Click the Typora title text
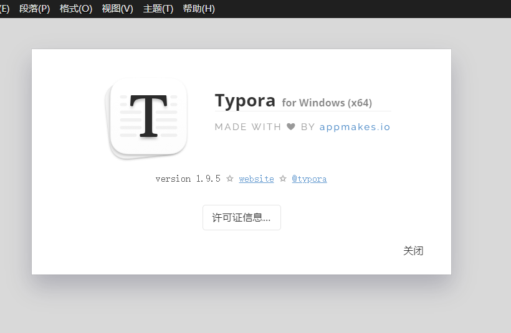 (x=245, y=101)
